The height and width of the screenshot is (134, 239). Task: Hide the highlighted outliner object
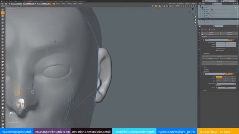pyautogui.click(x=237, y=19)
